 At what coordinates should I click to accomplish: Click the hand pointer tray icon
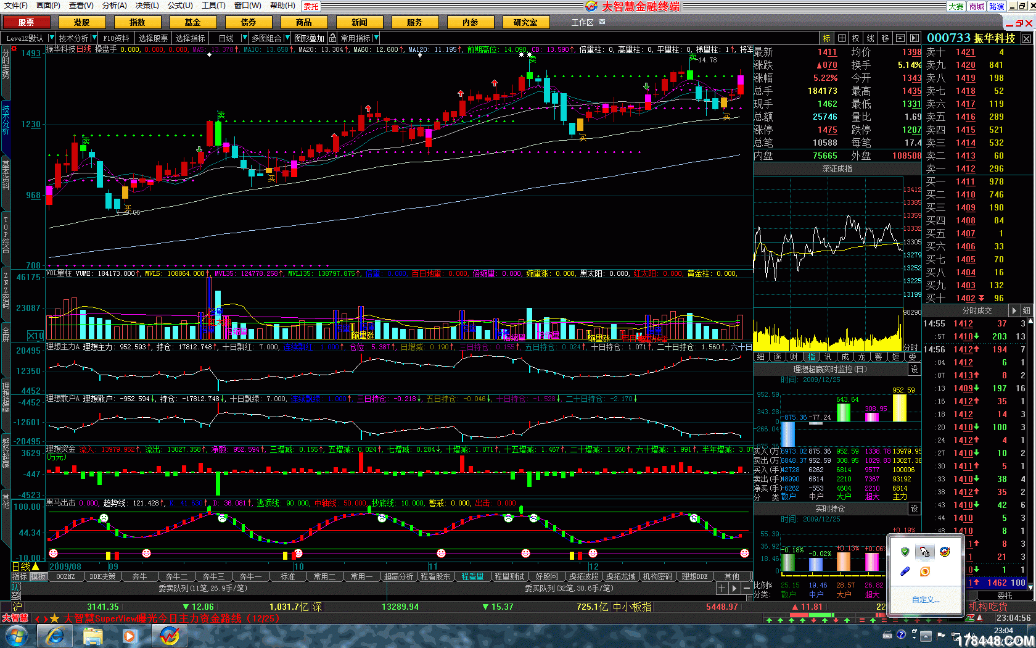pos(924,552)
